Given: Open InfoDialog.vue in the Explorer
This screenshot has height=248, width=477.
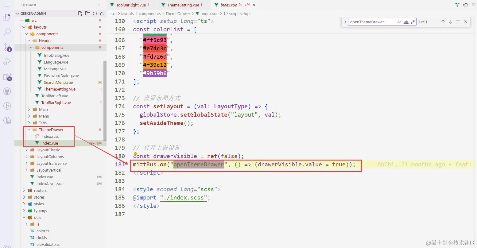Looking at the screenshot, I should coord(56,55).
